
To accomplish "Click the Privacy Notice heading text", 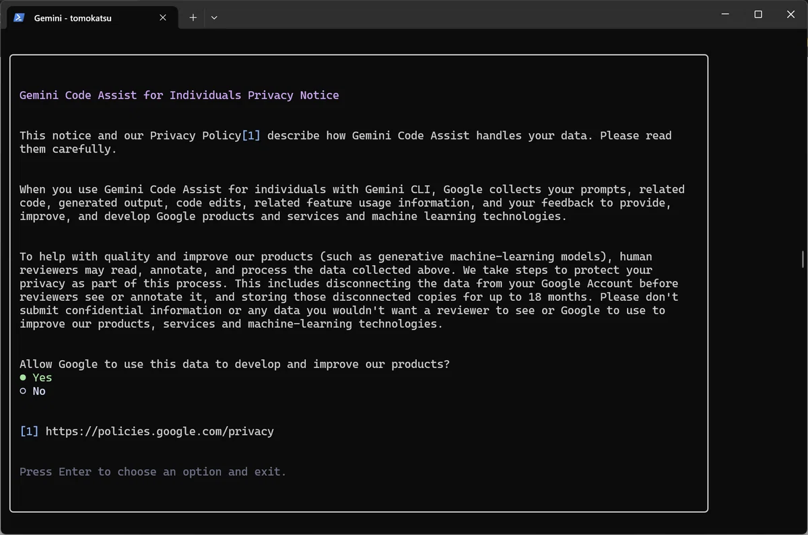I will coord(179,95).
